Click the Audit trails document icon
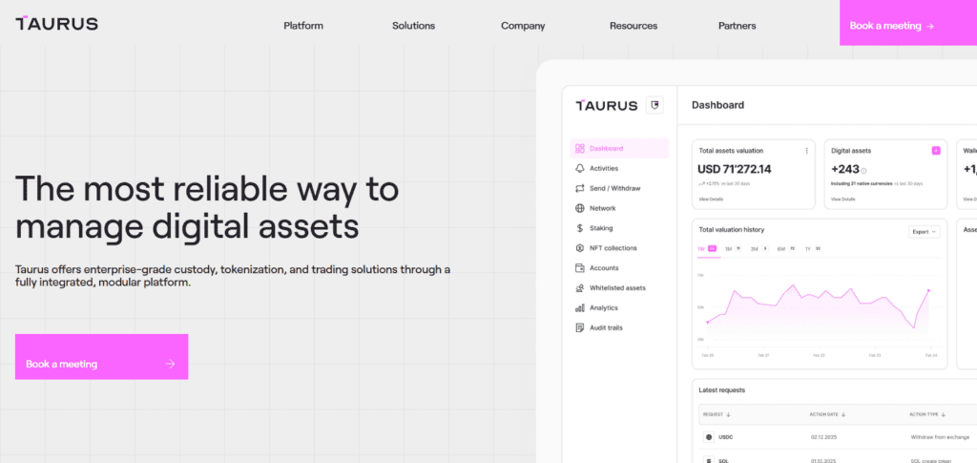This screenshot has width=977, height=463. tap(579, 327)
